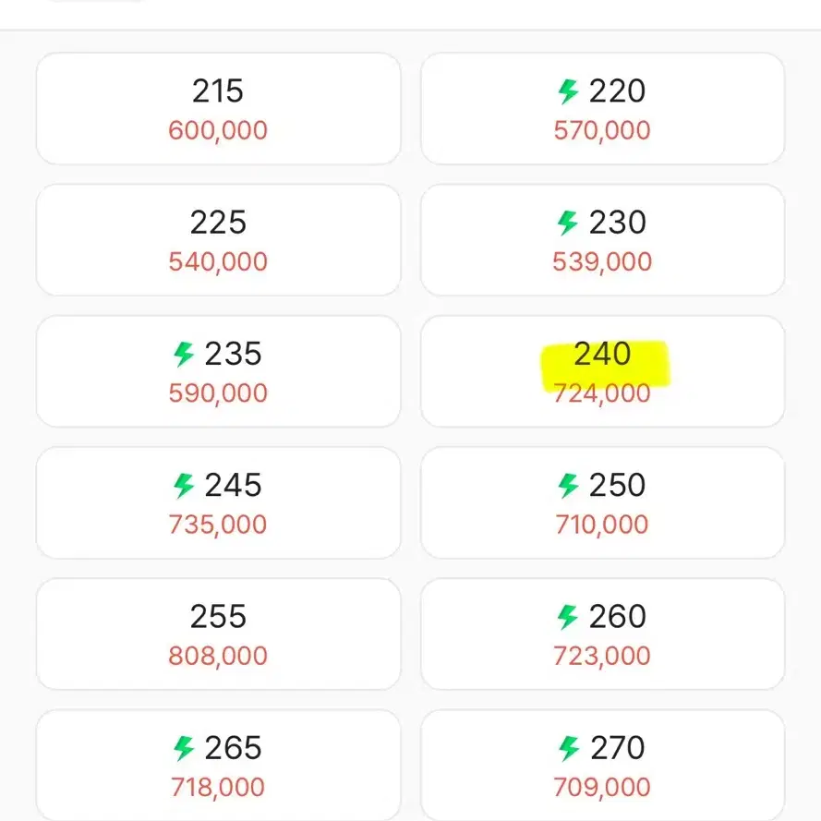The image size is (821, 821).
Task: Click the 590,000 price under 235
Action: point(218,393)
